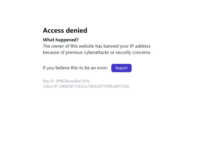Click the "What happened?" subheading
The width and height of the screenshot is (209, 157).
click(61, 40)
